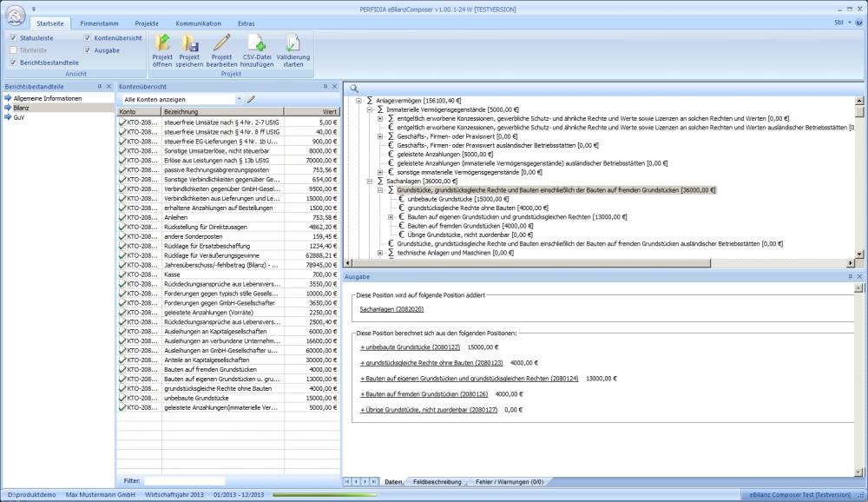Follow the Sachanlagen (2082020) link
The width and height of the screenshot is (868, 502).
click(x=391, y=309)
